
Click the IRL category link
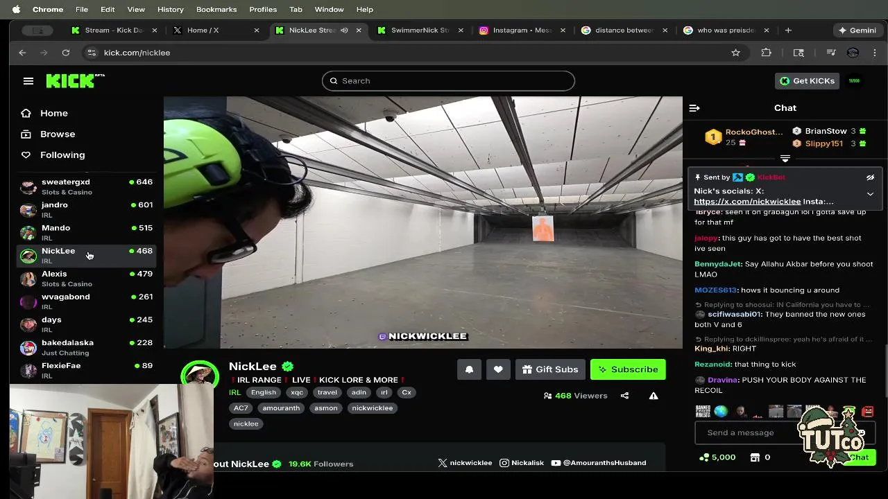[234, 392]
